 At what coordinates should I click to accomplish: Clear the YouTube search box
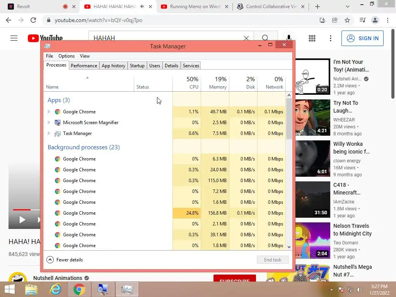coord(246,38)
